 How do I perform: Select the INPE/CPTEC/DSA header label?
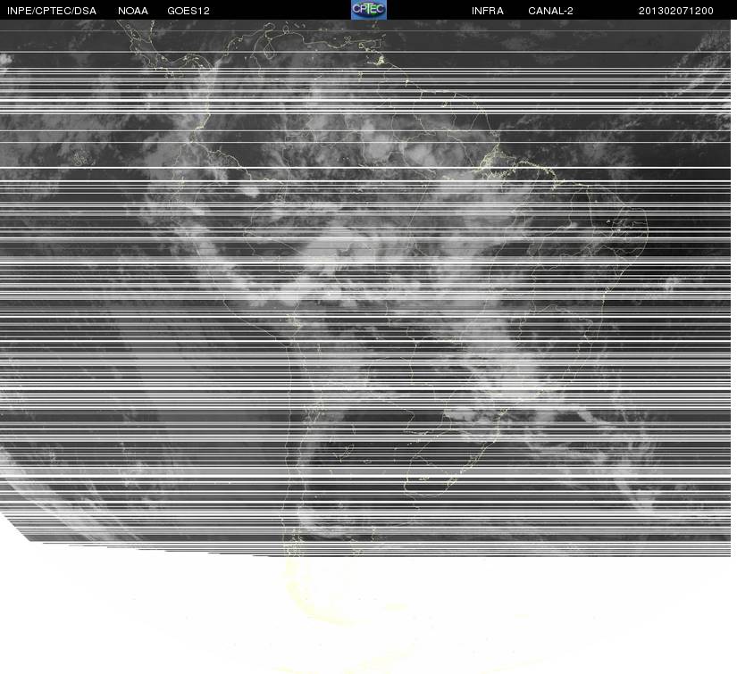[52, 11]
